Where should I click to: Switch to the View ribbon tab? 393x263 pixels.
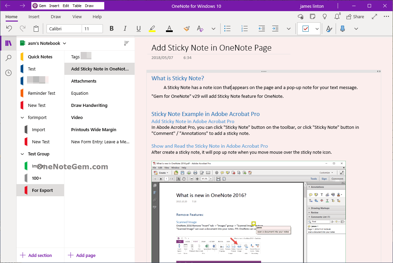77,17
